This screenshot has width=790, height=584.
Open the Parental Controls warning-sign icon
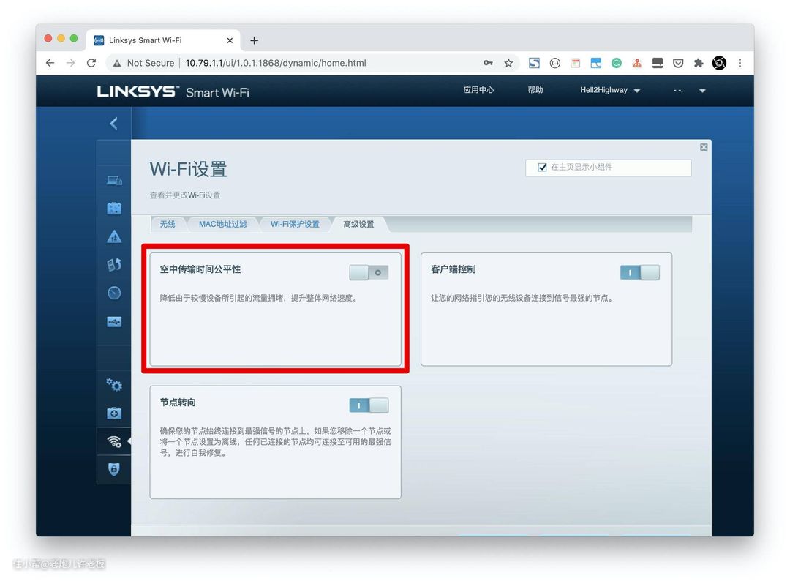pos(114,236)
